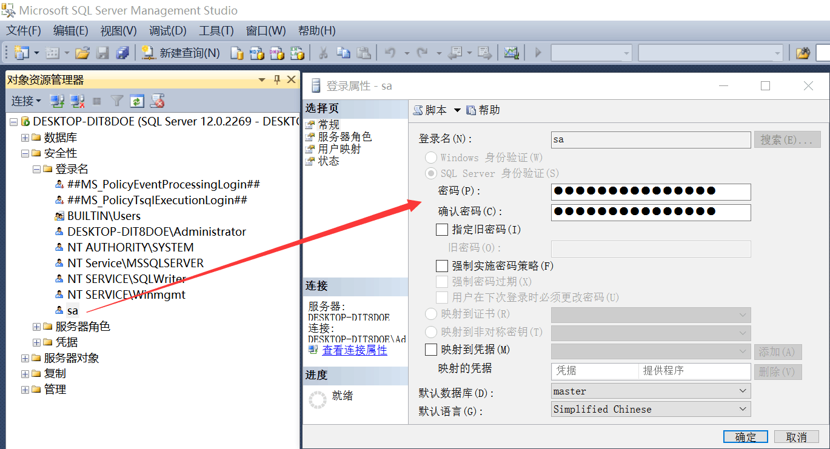Viewport: 830px width, 449px height.
Task: Click the Redo arrow icon
Action: [423, 53]
